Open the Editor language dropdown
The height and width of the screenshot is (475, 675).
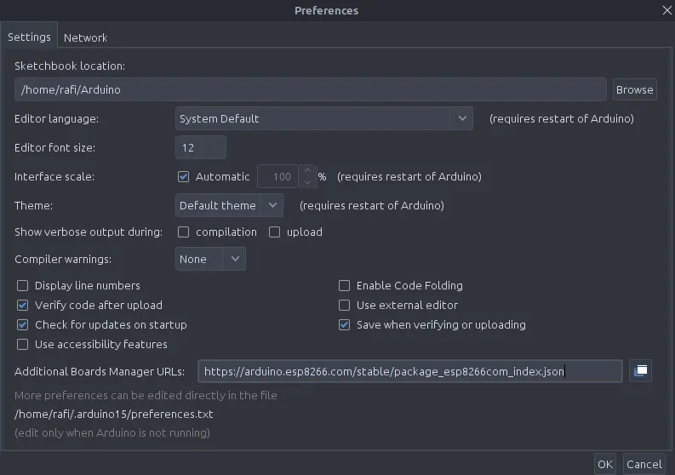pyautogui.click(x=323, y=119)
